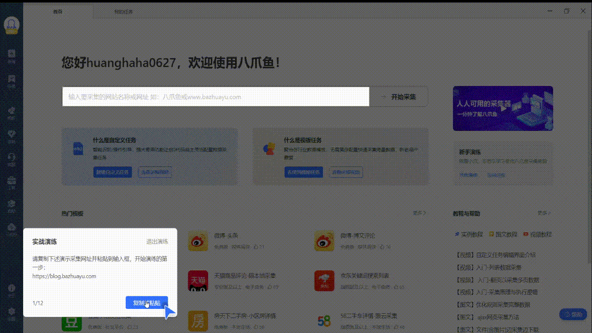Open 【视频】自定义任务编辑界面介绍 tutorial
592x333 pixels.
[x=496, y=255]
